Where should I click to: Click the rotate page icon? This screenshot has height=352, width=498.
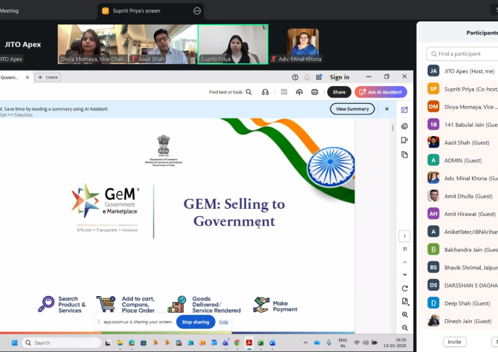(405, 288)
